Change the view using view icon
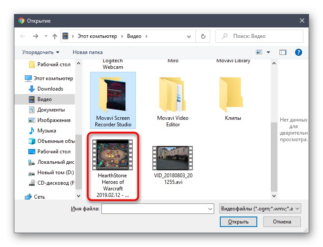 [259, 52]
